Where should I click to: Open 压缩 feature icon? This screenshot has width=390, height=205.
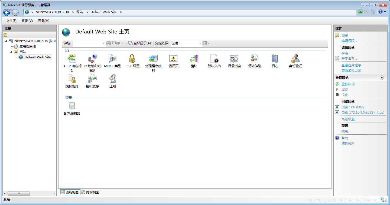tap(112, 79)
